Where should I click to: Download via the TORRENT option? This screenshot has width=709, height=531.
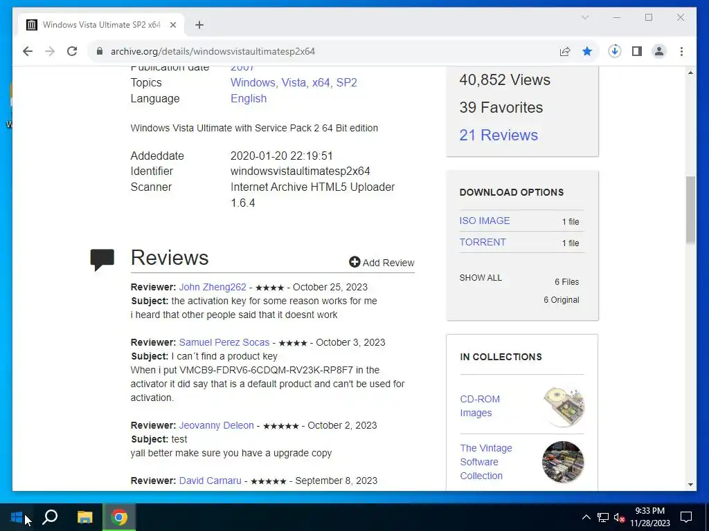(x=483, y=242)
